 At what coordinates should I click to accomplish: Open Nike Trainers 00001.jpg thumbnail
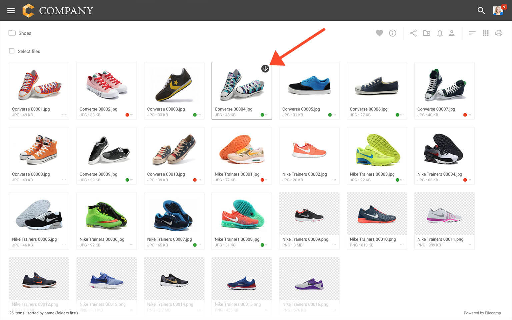point(242,149)
